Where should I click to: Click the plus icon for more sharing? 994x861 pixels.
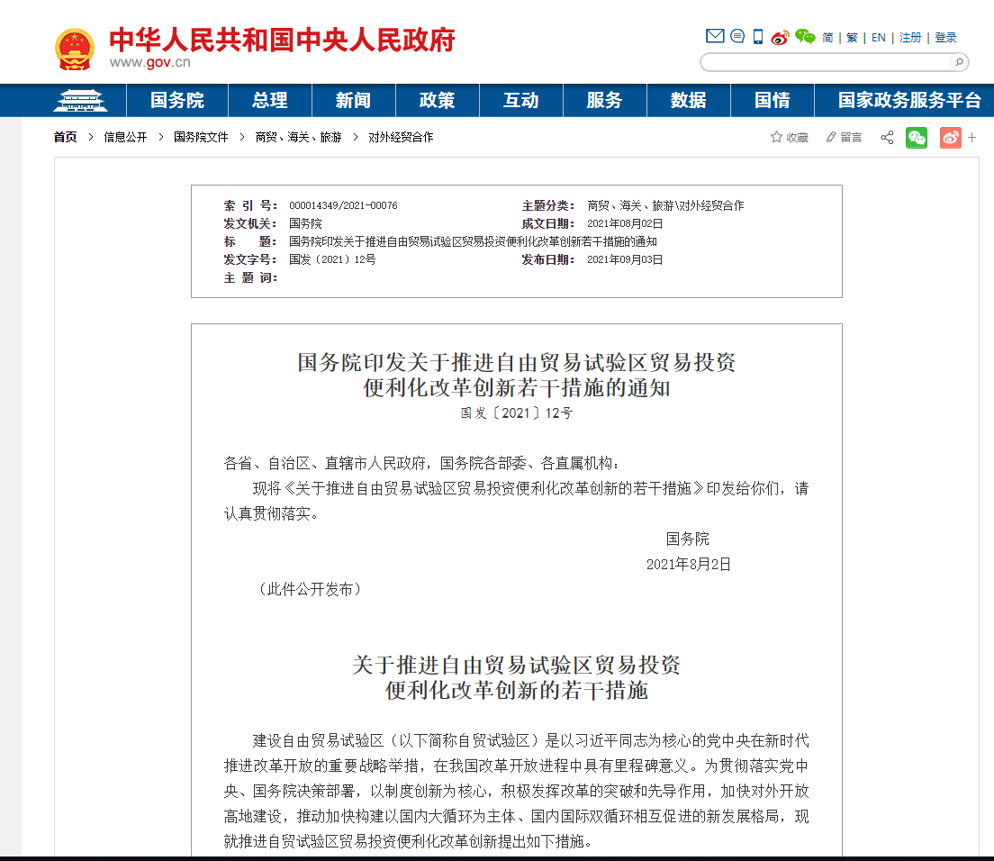pyautogui.click(x=971, y=137)
